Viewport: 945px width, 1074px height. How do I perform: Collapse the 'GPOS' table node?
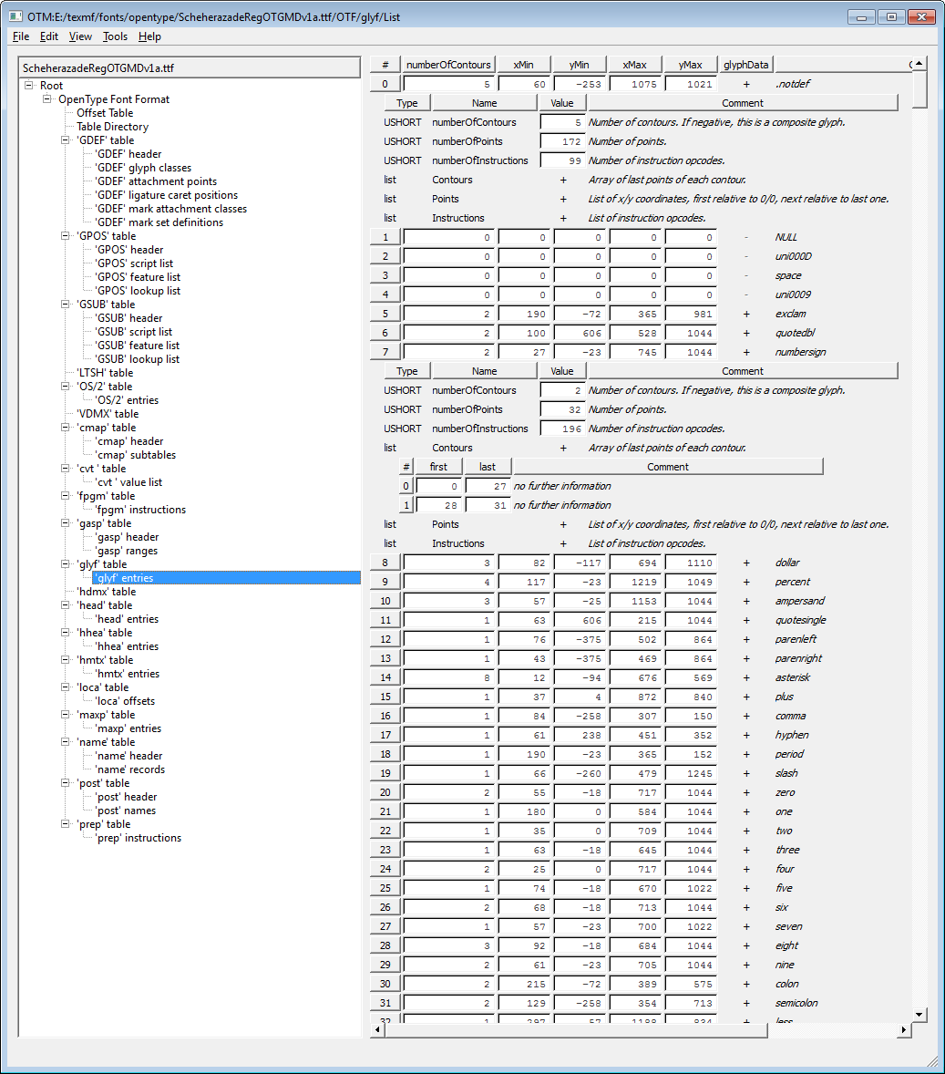tap(66, 236)
